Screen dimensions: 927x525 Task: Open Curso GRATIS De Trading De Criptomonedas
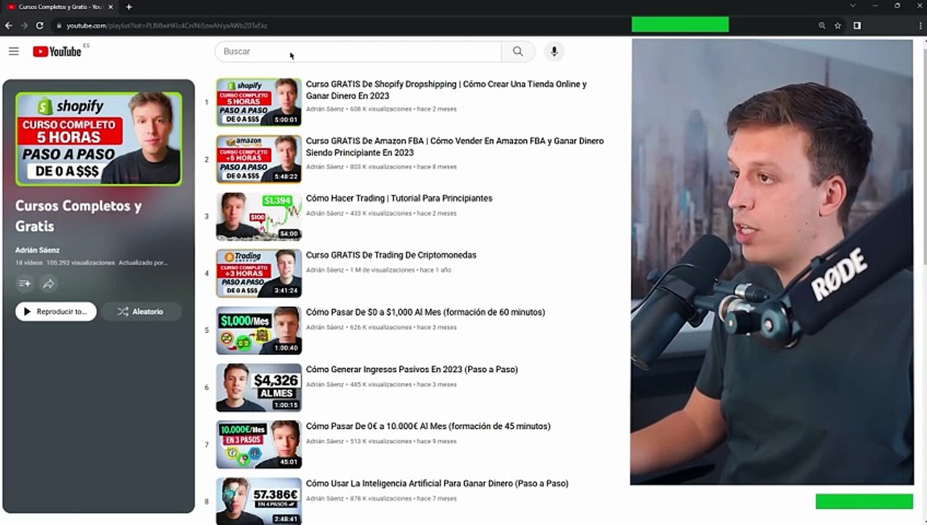click(x=391, y=255)
